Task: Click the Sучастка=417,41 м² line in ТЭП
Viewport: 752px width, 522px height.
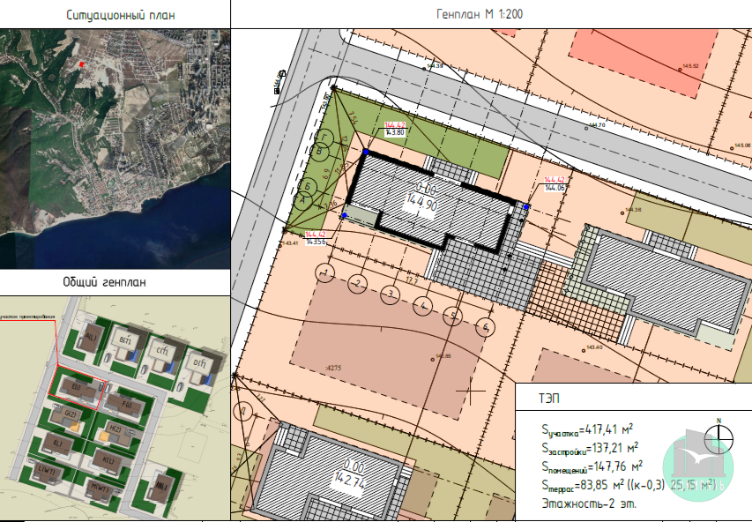Action: [x=589, y=431]
